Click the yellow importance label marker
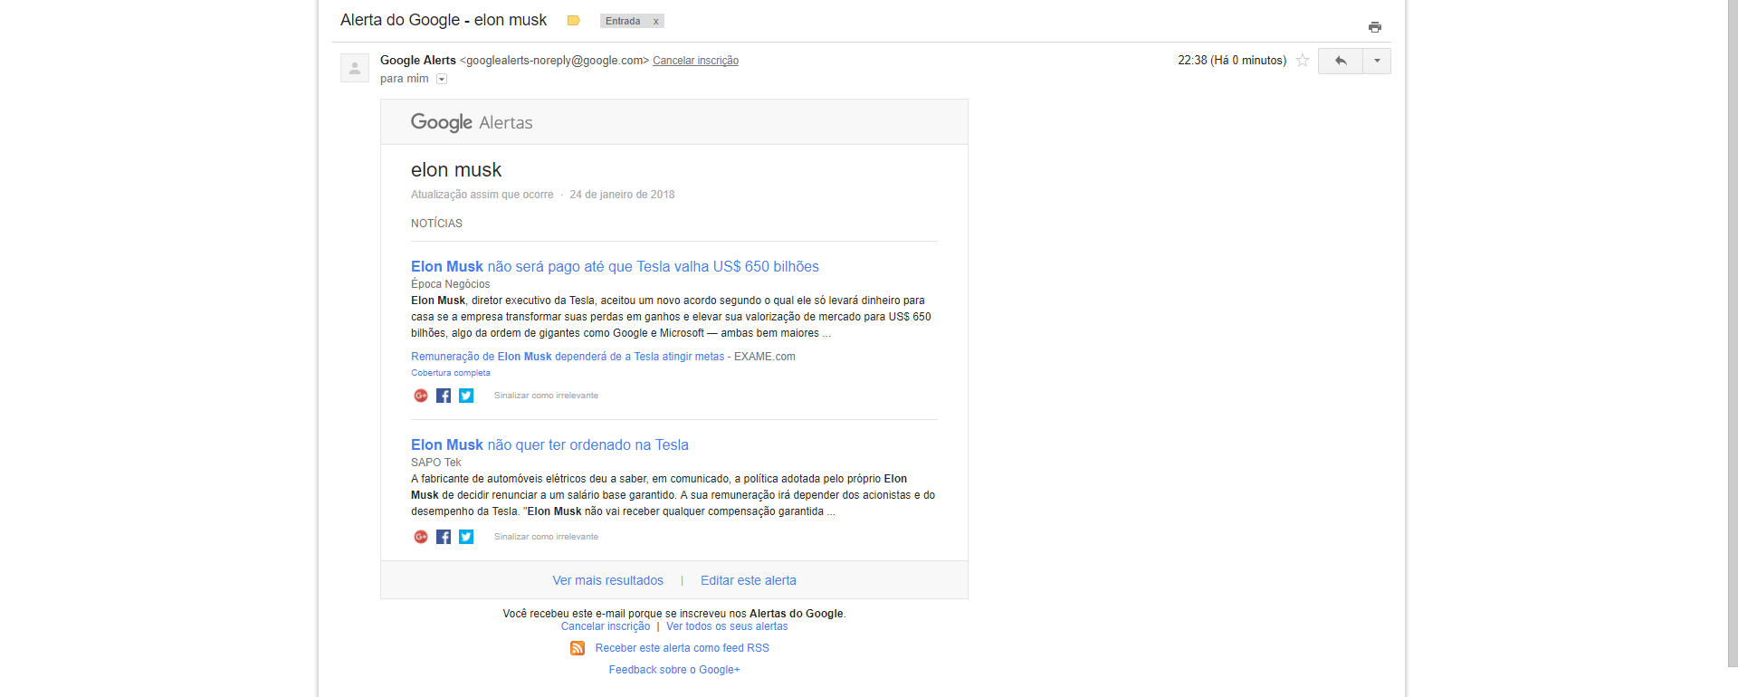Screen dimensions: 1738x697 [573, 21]
